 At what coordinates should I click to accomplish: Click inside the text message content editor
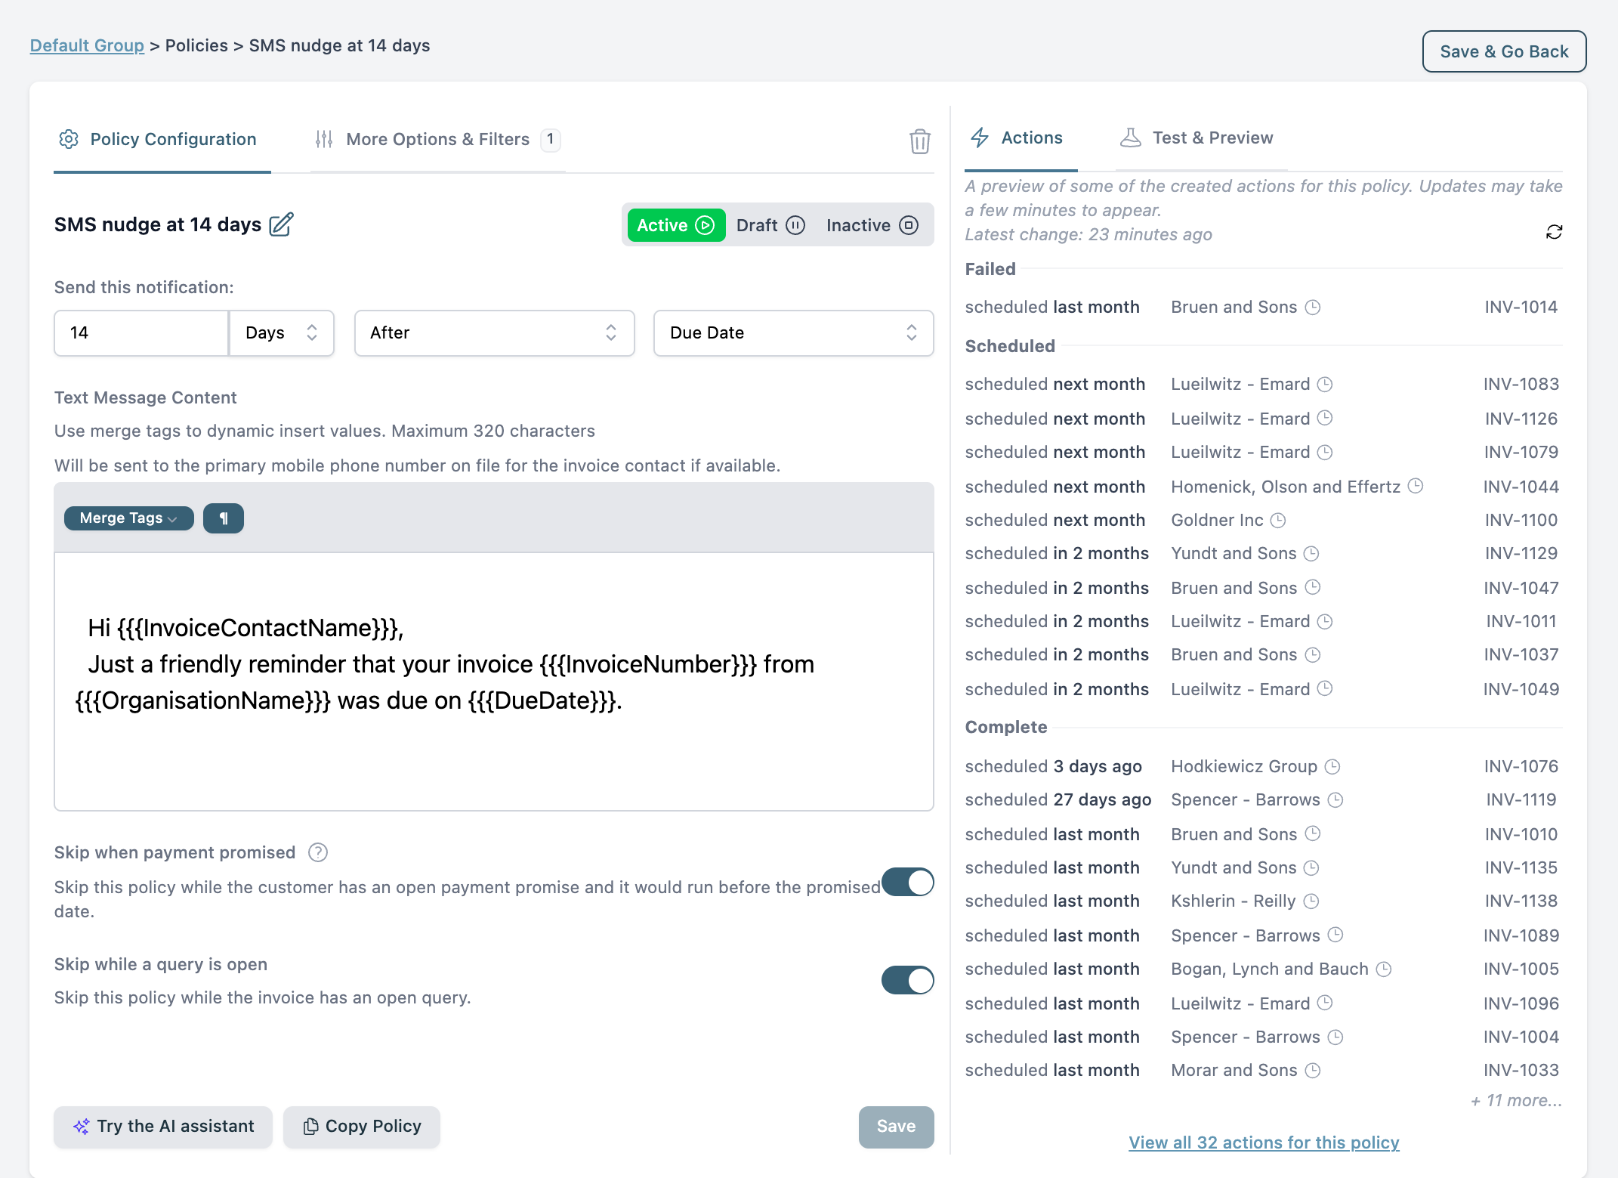point(494,682)
